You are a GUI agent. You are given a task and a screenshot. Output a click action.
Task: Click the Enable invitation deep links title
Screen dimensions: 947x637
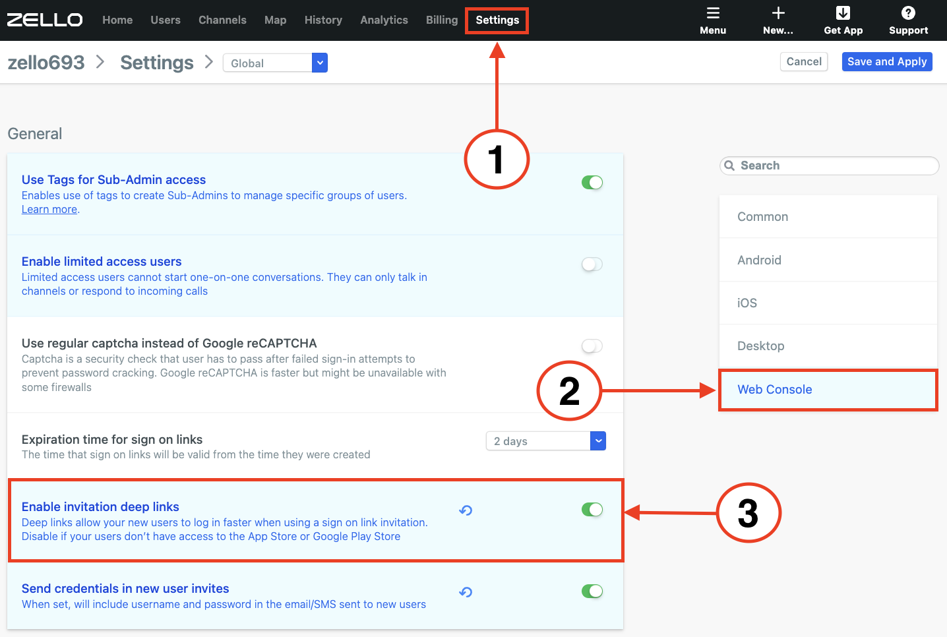[x=100, y=507]
